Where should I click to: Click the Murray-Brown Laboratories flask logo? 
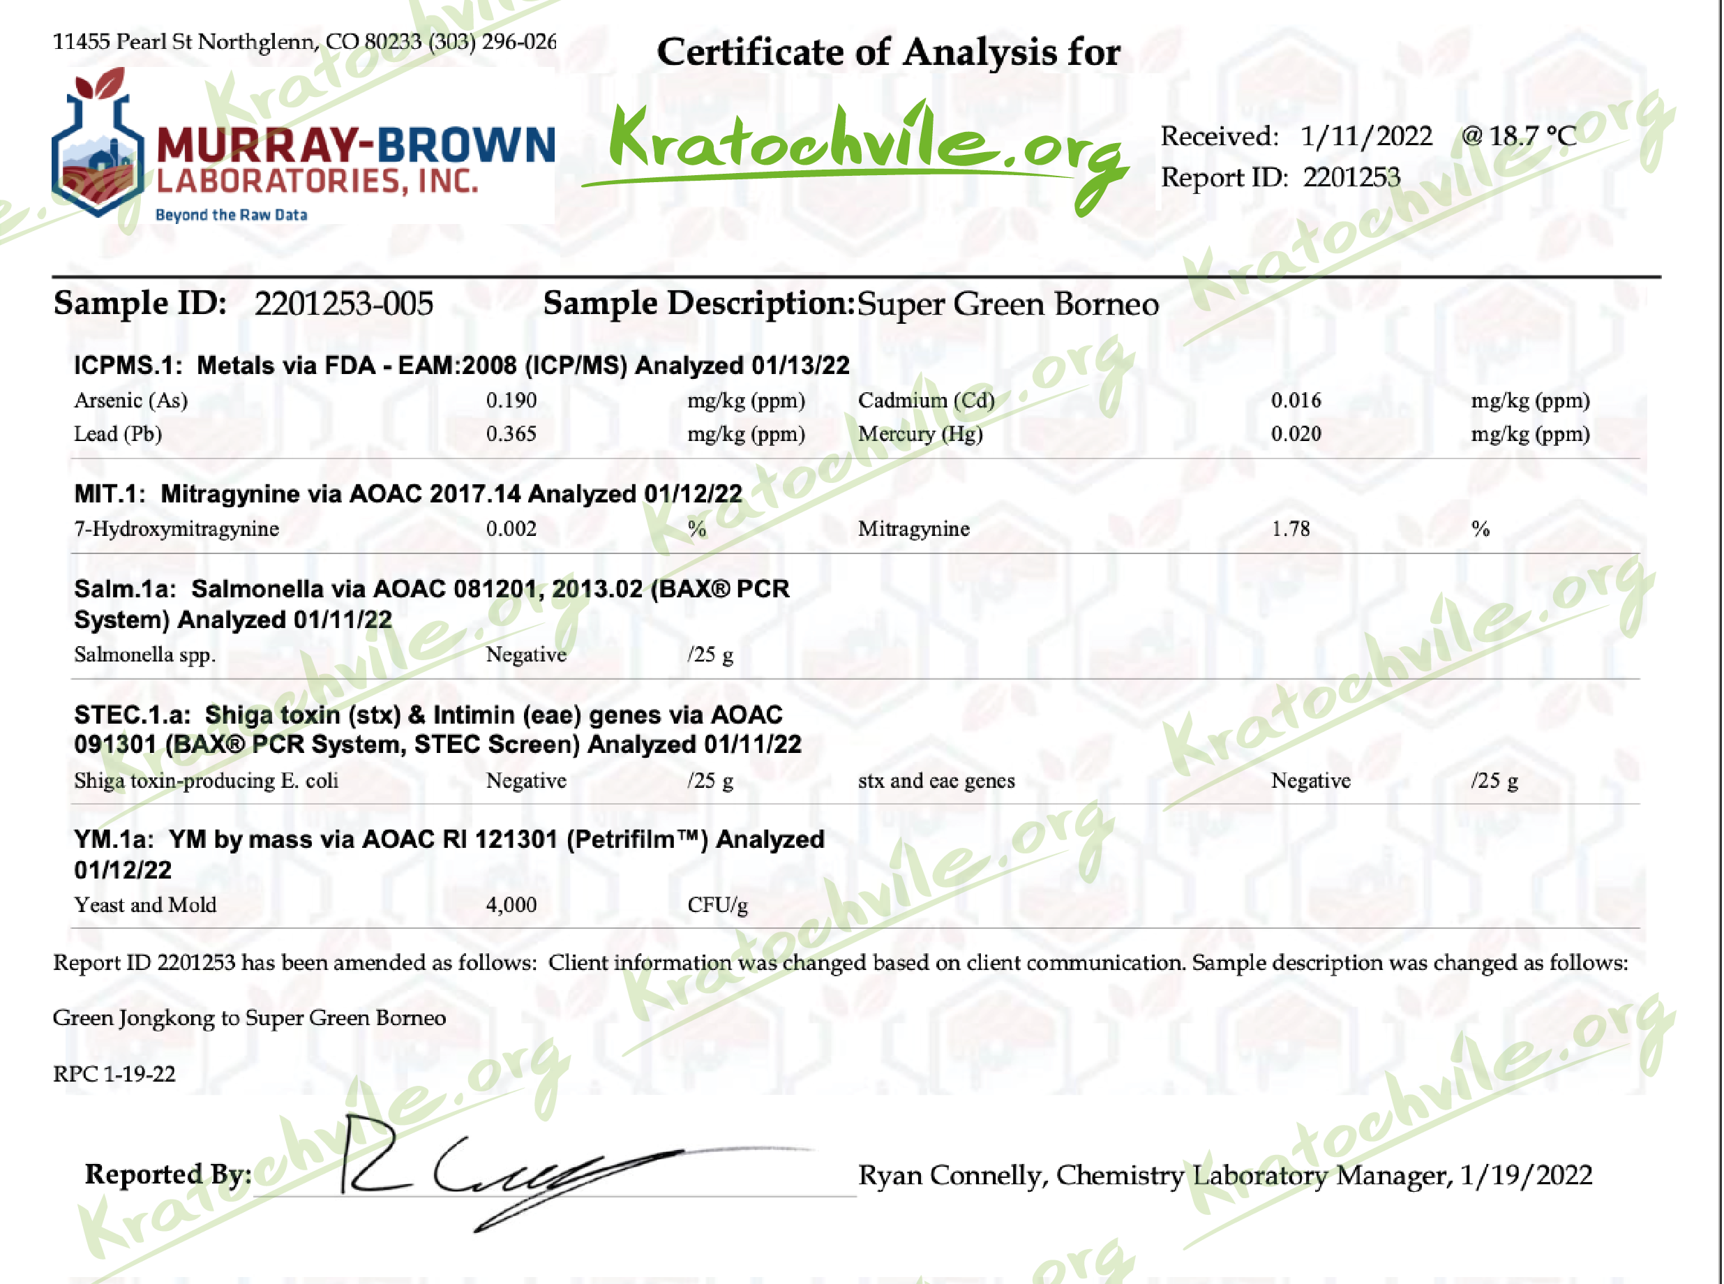point(98,143)
